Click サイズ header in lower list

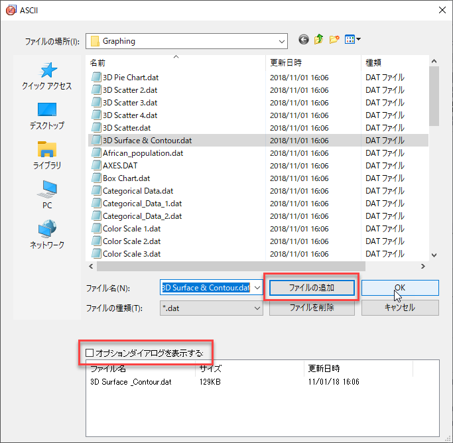point(249,369)
